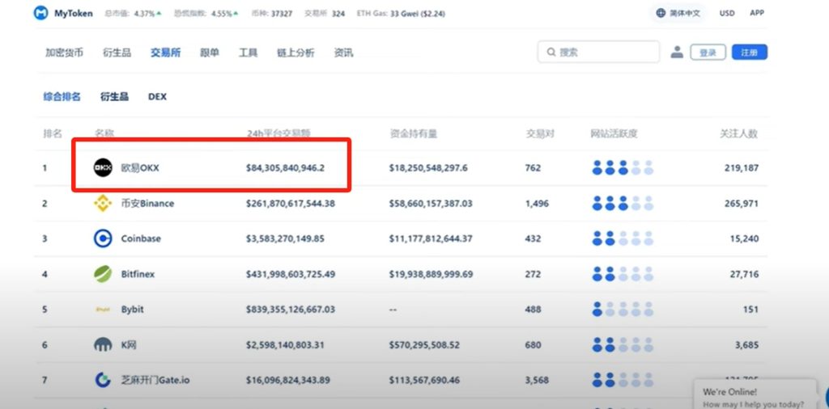Click the 登录 login button

pyautogui.click(x=708, y=53)
